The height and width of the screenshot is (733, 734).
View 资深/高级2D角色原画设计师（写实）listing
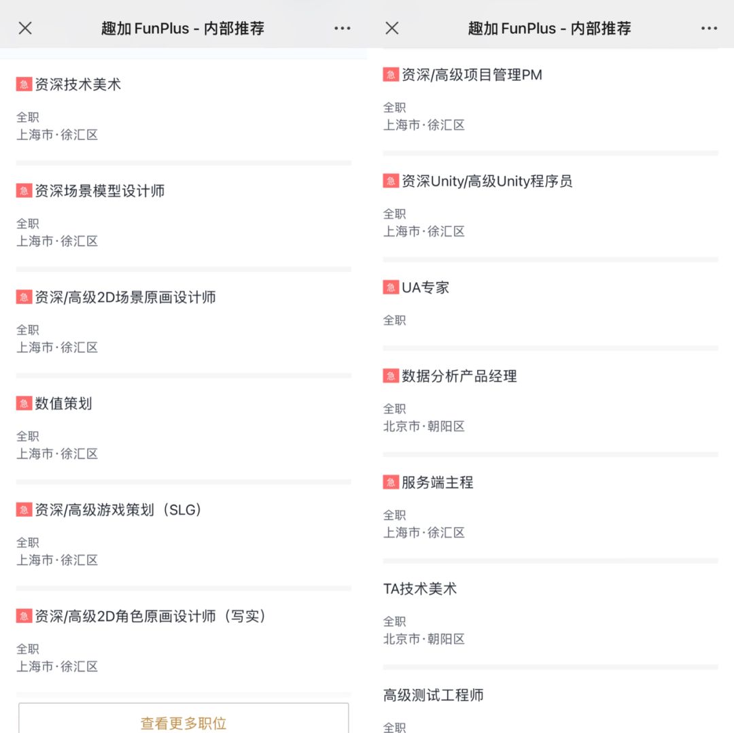coord(150,616)
